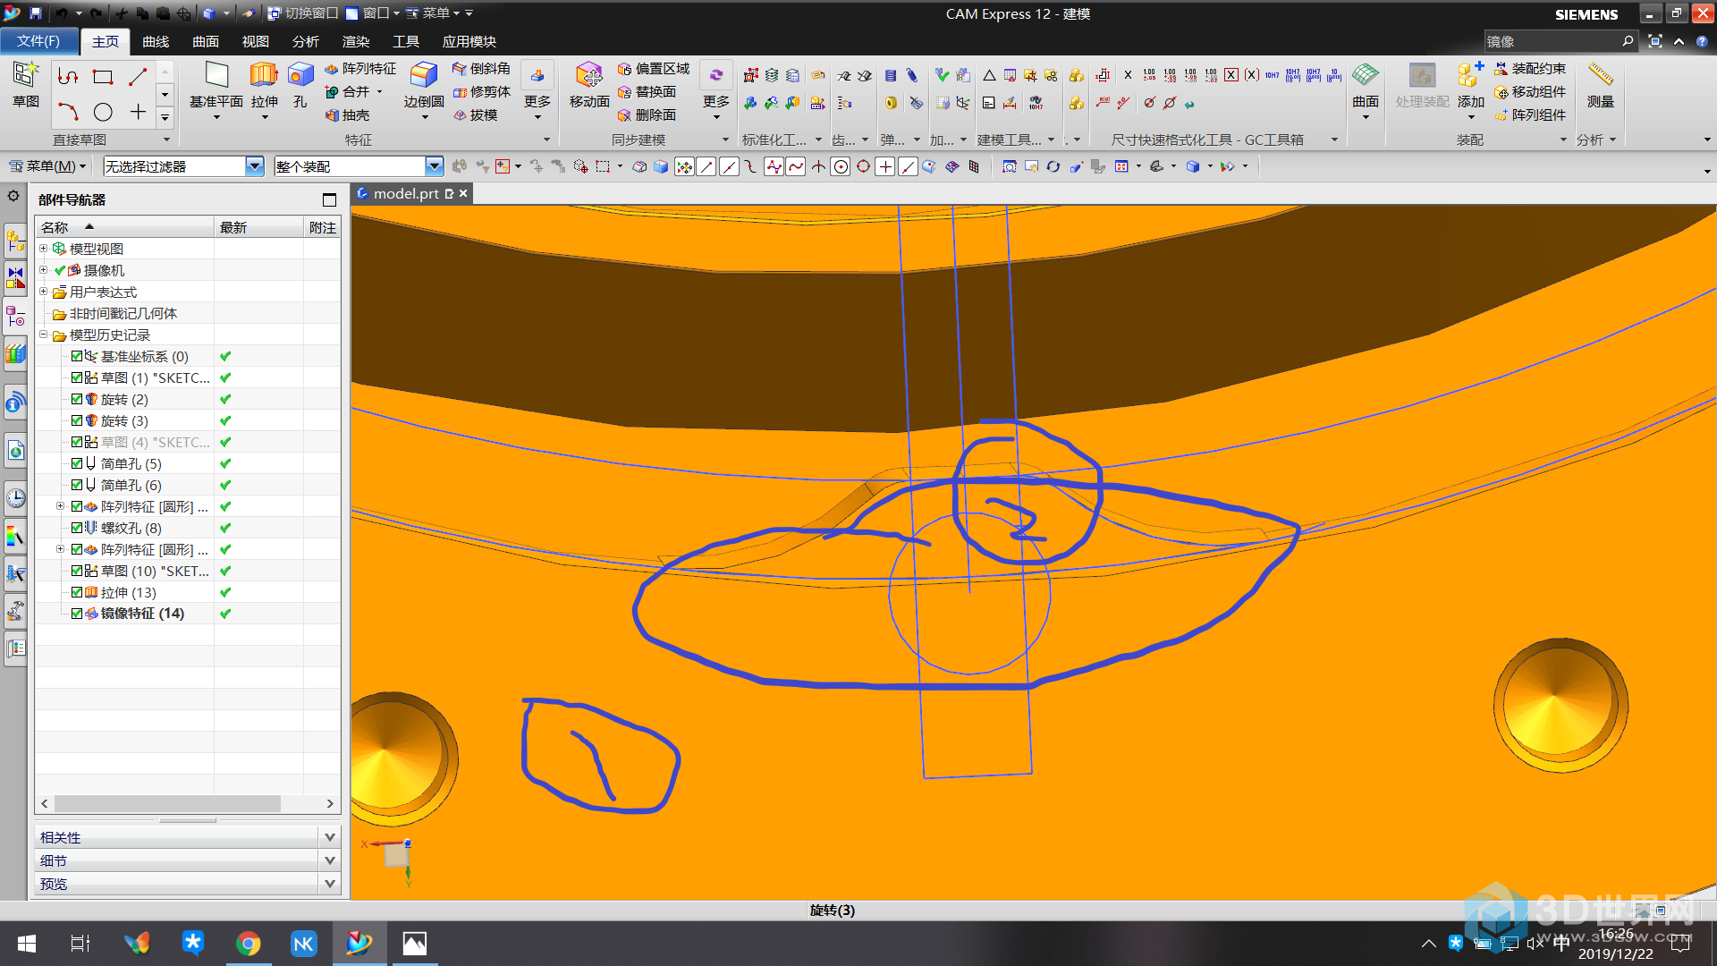This screenshot has height=966, width=1717.
Task: Click the 抽壳 shell tool
Action: click(x=347, y=115)
